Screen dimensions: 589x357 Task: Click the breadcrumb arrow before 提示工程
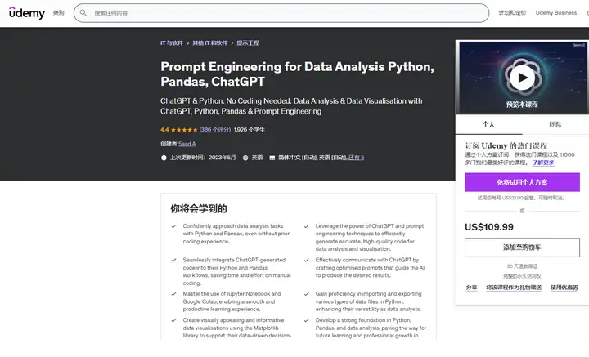point(232,43)
